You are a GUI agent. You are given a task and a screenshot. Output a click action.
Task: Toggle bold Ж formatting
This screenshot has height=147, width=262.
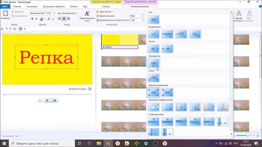click(x=32, y=19)
